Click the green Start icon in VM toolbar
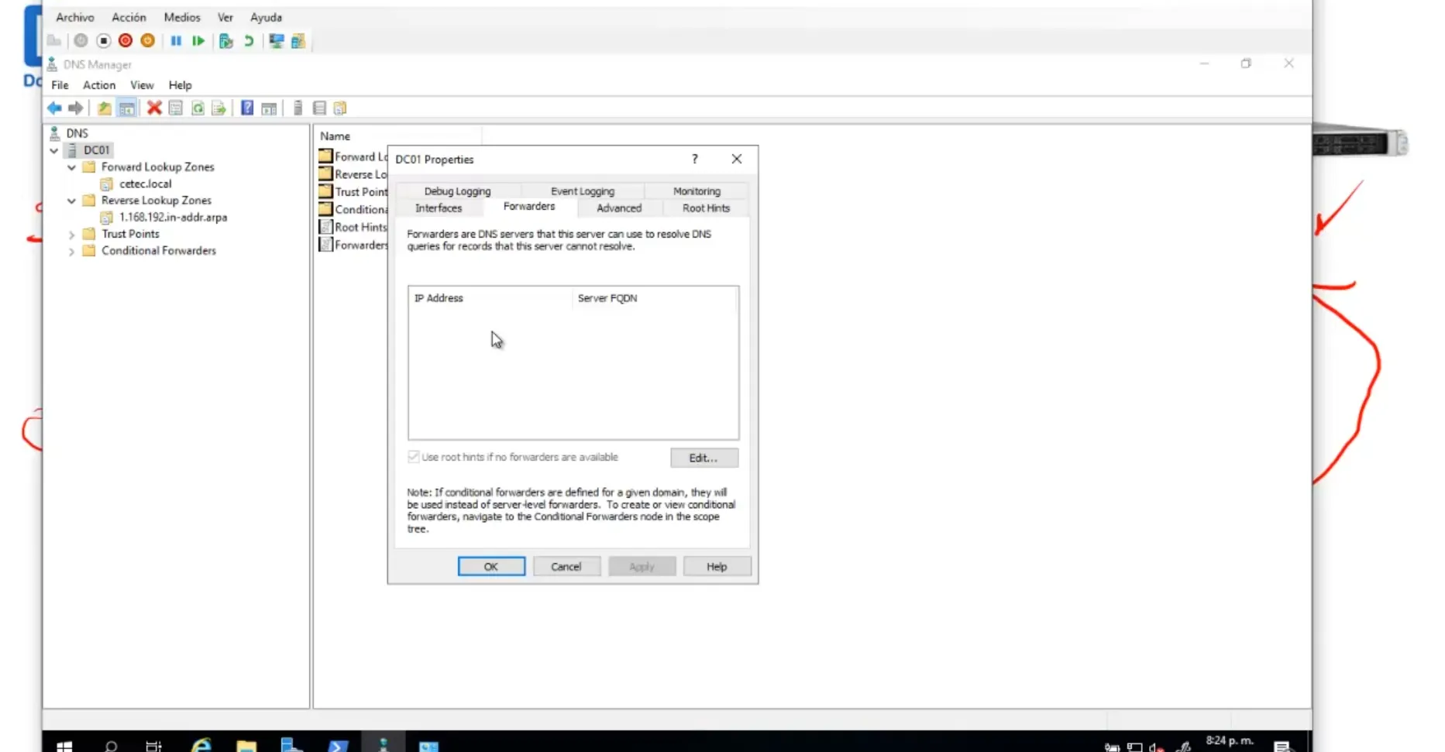 [x=198, y=41]
